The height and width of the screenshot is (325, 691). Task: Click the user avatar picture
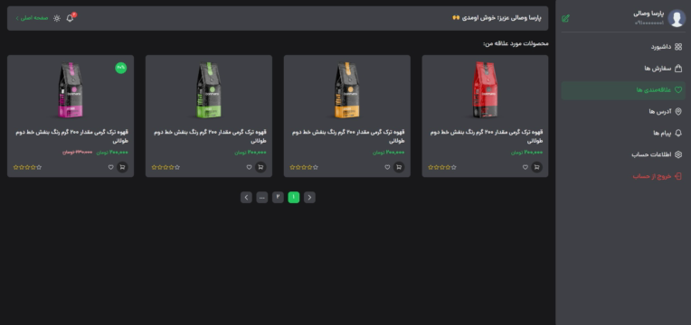(677, 18)
